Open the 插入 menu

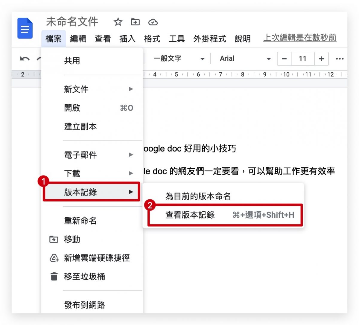(127, 39)
